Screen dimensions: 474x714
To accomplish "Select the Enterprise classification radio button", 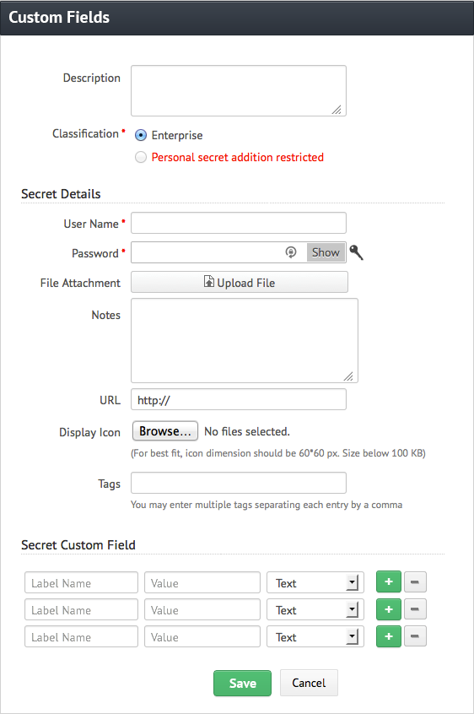I will [x=141, y=135].
